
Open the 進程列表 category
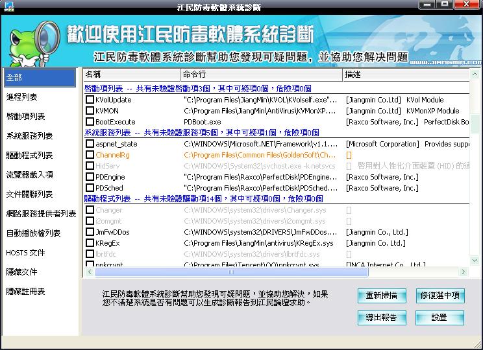21,97
